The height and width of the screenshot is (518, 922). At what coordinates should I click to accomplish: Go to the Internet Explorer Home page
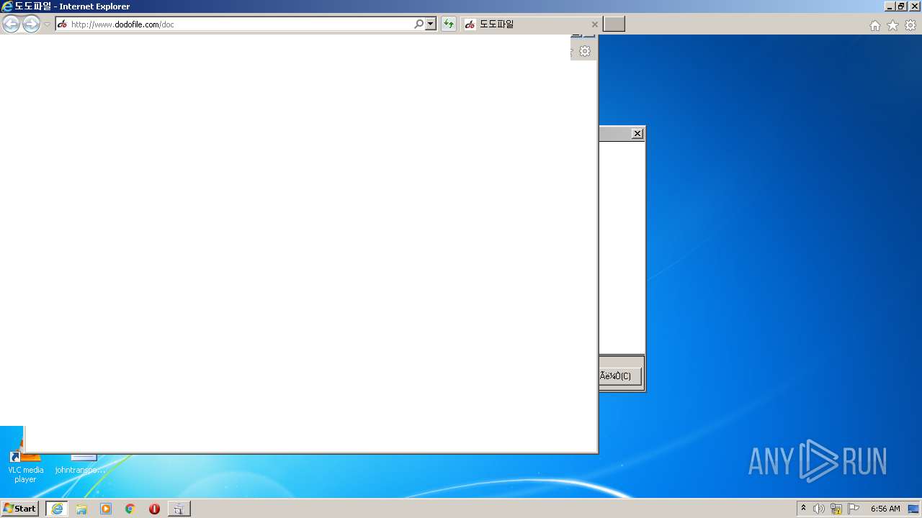[x=874, y=25]
